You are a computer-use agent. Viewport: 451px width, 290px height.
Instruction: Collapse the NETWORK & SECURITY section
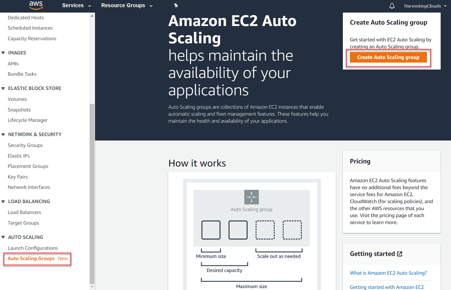tap(3, 134)
